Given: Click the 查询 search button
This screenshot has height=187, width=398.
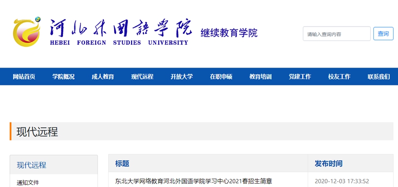Looking at the screenshot, I should [383, 34].
